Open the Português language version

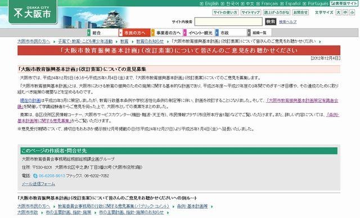(318, 4)
